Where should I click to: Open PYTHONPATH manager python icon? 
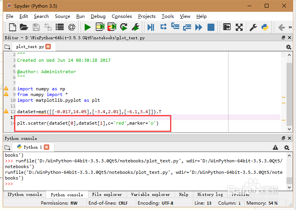265,27
